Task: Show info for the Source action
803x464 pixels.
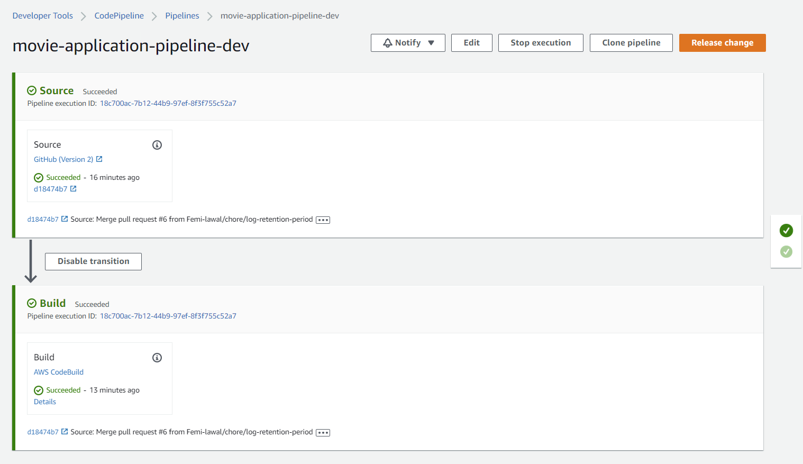Action: click(157, 145)
